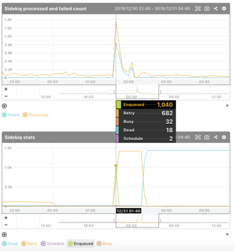Expand legend arrow below the stats graph
This screenshot has width=234, height=251.
[227, 235]
